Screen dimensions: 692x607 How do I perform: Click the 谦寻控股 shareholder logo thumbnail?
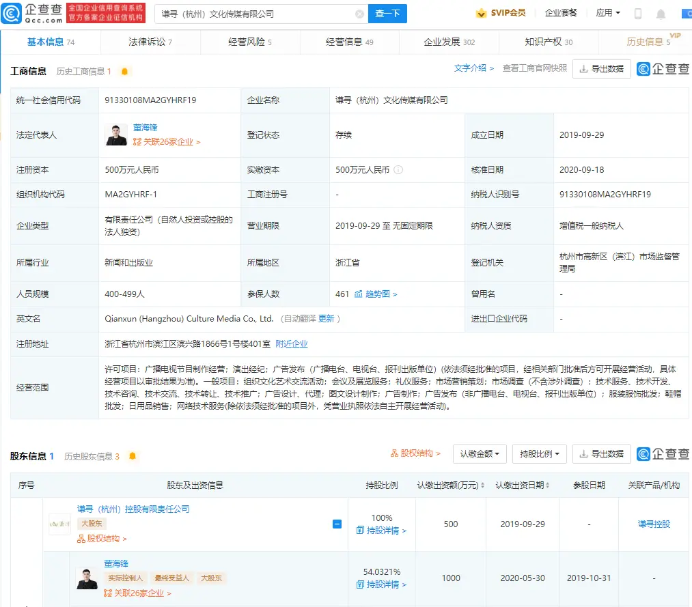pos(59,524)
